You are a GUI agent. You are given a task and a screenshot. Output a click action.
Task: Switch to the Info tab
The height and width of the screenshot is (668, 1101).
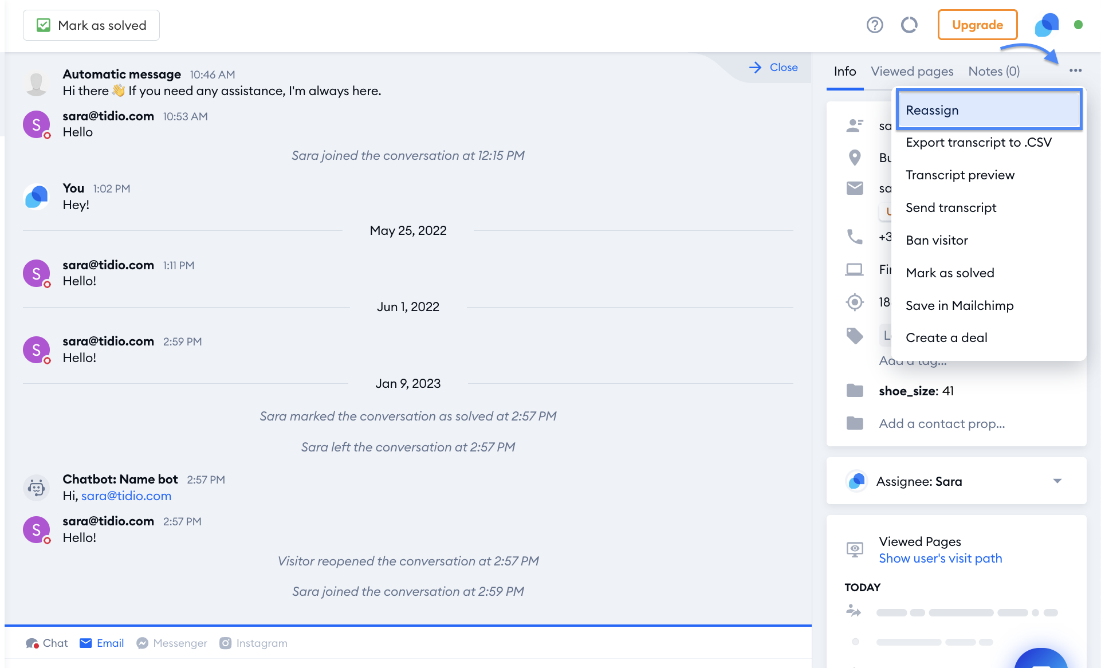[x=845, y=72]
